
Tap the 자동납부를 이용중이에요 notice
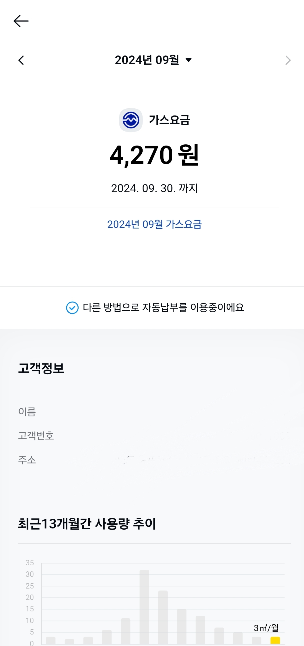[x=163, y=308]
